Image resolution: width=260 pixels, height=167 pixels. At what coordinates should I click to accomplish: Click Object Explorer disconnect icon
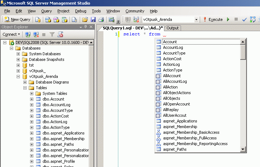tap(36, 34)
